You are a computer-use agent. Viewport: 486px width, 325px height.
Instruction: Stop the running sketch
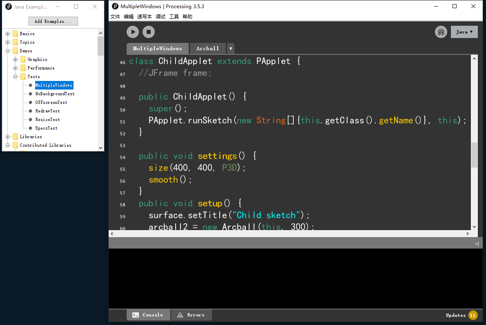(149, 31)
